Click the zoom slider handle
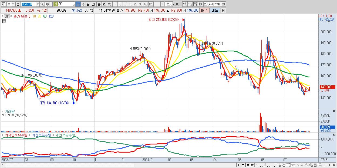 click(265, 164)
